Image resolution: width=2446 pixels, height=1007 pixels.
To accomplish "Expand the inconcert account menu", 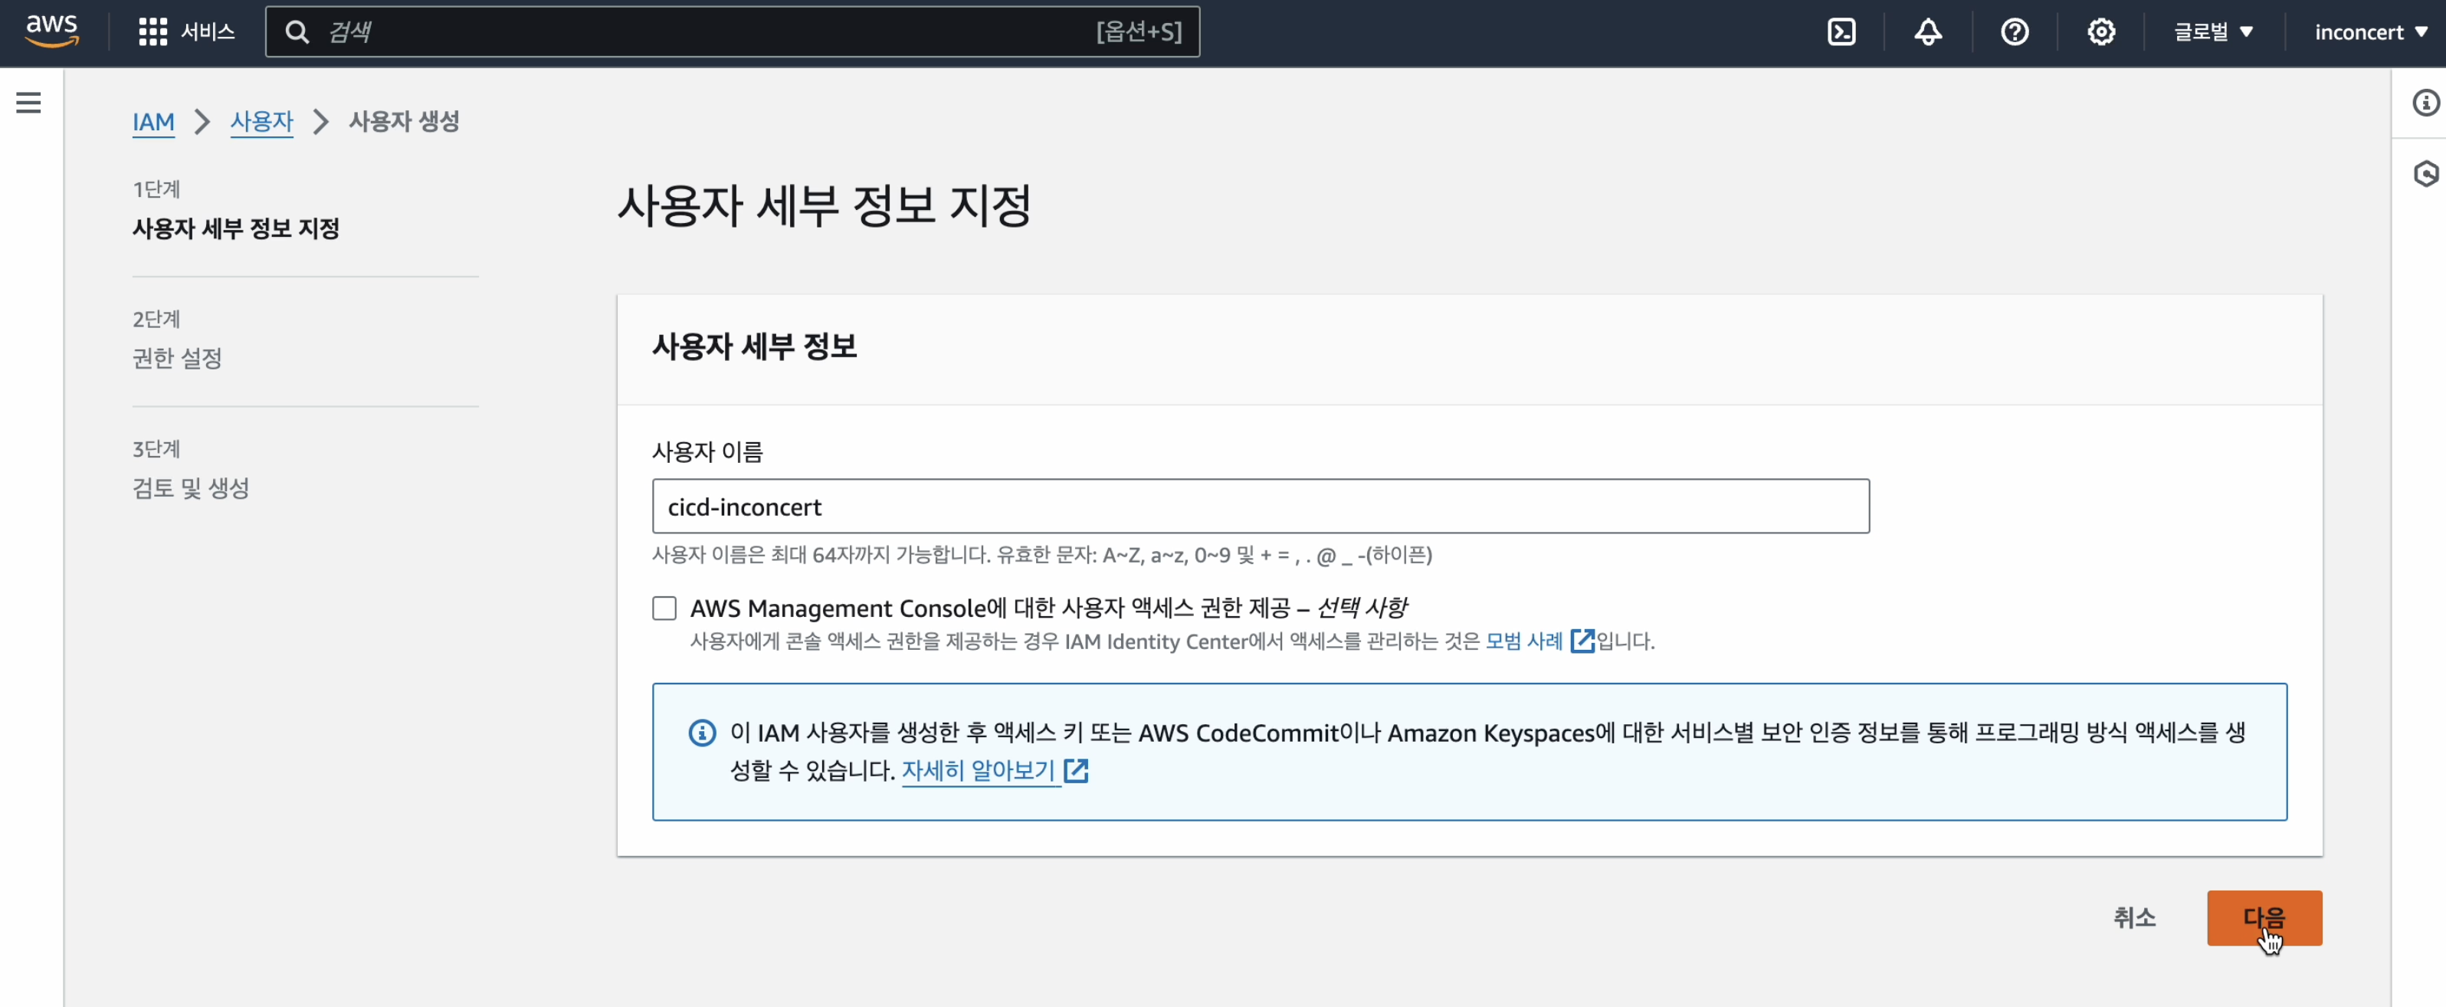I will pos(2370,31).
